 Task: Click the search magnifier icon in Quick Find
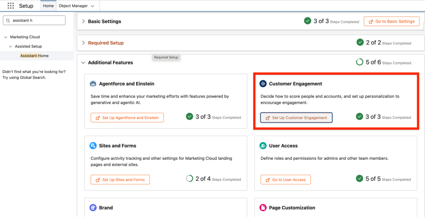pyautogui.click(x=8, y=20)
